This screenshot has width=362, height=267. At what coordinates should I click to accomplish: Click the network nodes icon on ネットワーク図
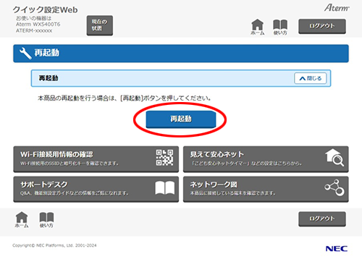pyautogui.click(x=334, y=187)
